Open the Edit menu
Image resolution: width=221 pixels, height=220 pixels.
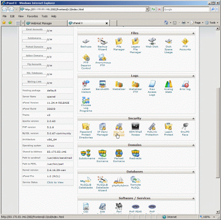(x=12, y=16)
